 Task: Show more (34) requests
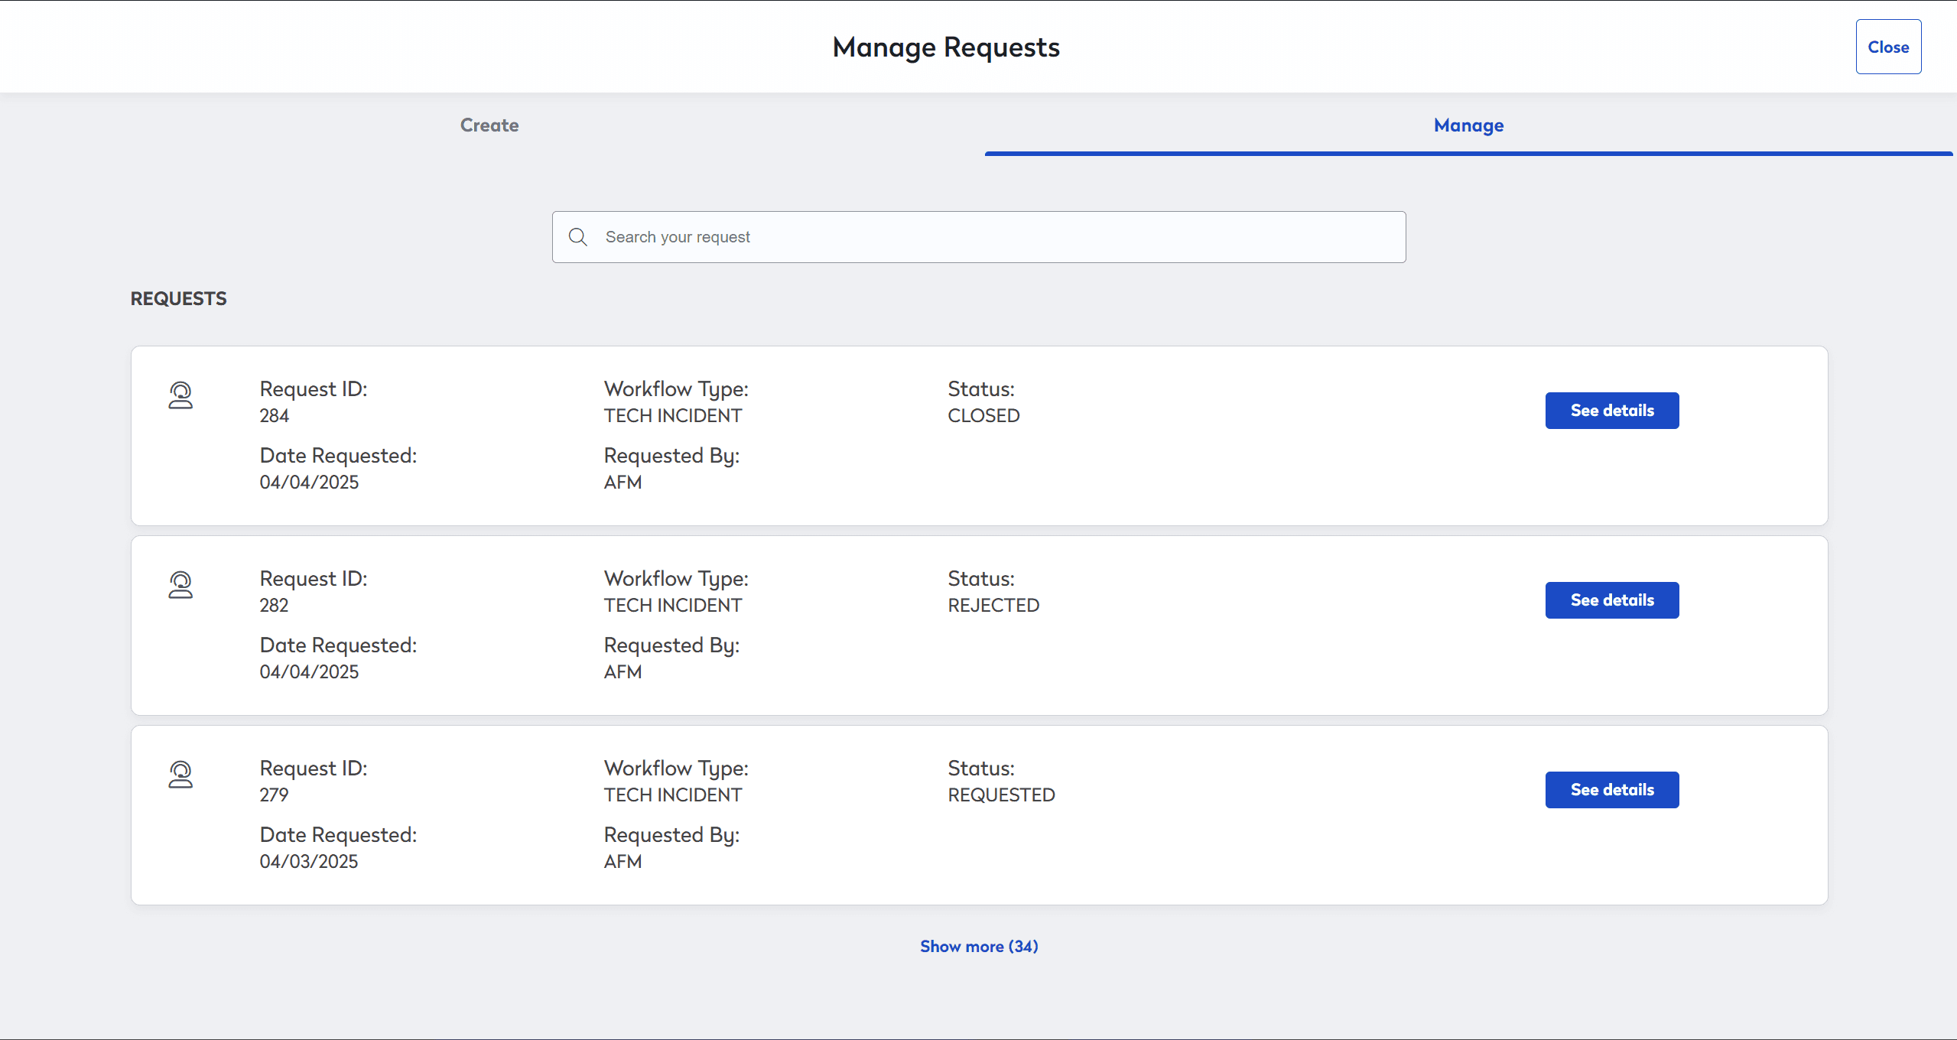(x=979, y=947)
